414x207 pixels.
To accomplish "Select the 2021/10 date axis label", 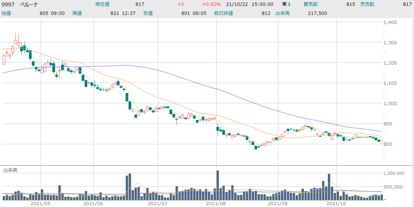I will tap(337, 204).
